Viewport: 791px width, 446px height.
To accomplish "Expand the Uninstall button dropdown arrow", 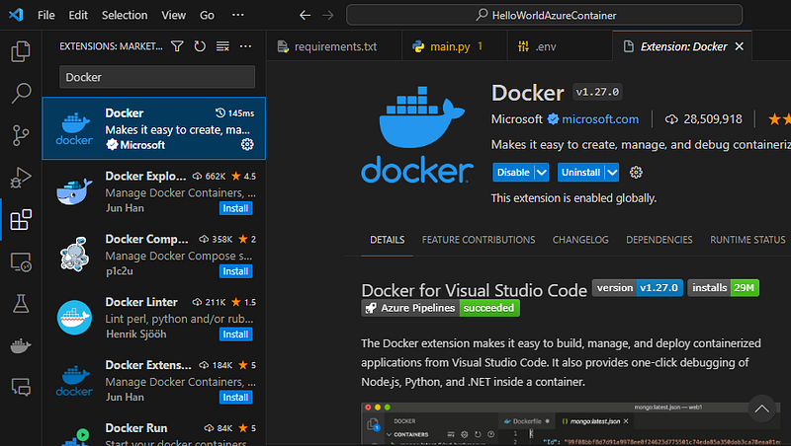I will tap(612, 172).
